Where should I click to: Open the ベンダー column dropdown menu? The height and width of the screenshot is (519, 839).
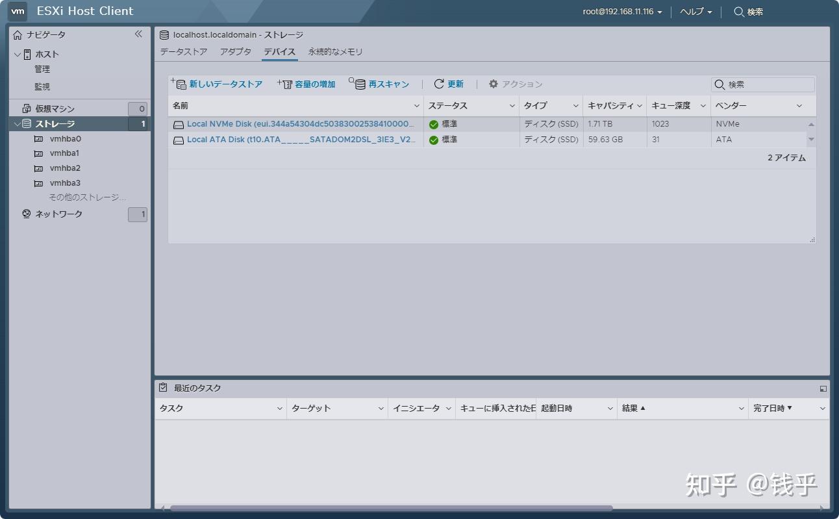click(799, 106)
